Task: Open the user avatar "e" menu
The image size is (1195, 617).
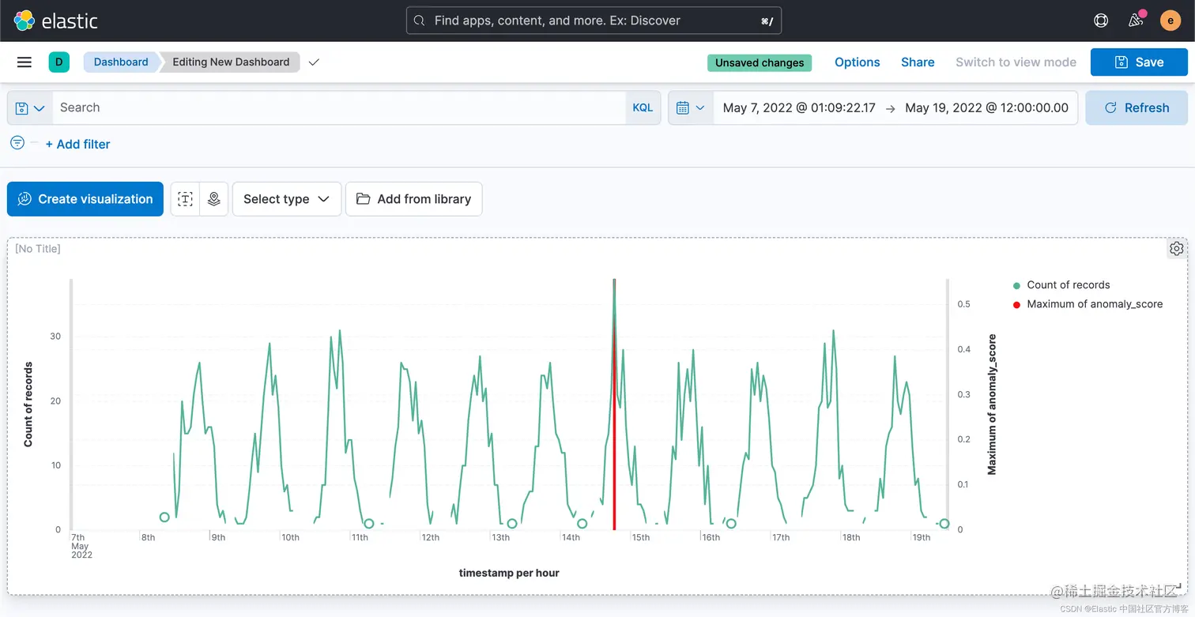Action: point(1170,21)
